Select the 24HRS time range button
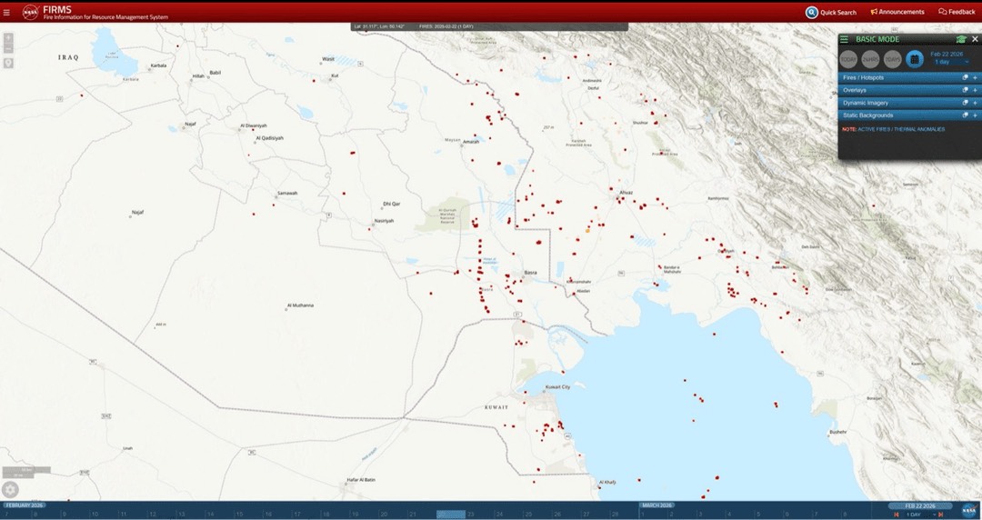Image resolution: width=982 pixels, height=520 pixels. click(x=870, y=59)
